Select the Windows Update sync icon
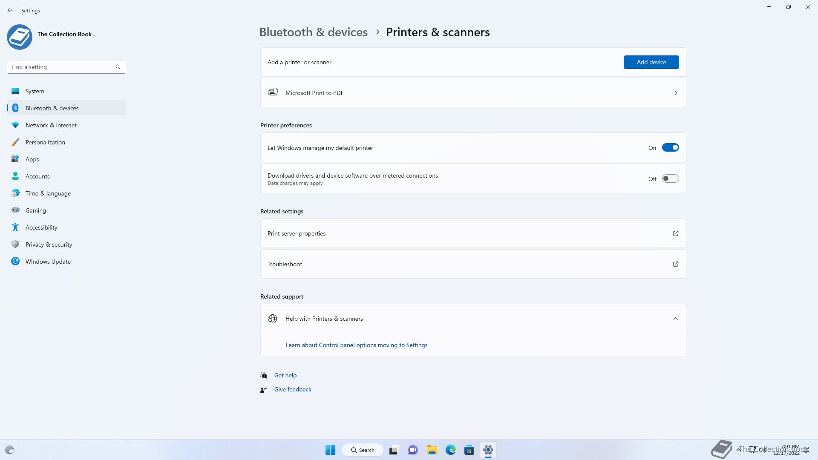 (x=15, y=261)
